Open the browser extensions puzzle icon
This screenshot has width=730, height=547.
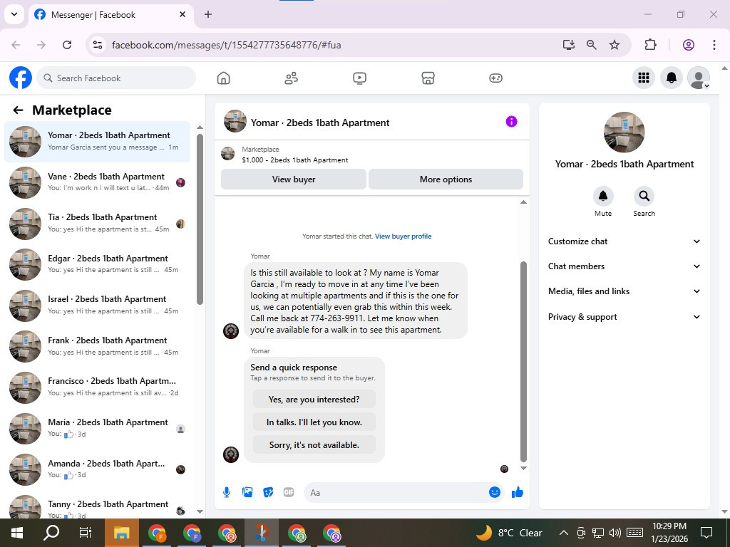tap(650, 45)
